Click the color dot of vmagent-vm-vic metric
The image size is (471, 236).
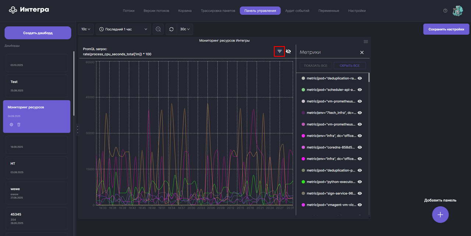(303, 205)
